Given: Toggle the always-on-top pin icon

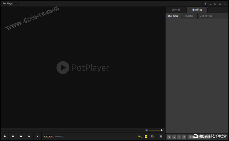Looking at the screenshot, I should coord(206,4).
